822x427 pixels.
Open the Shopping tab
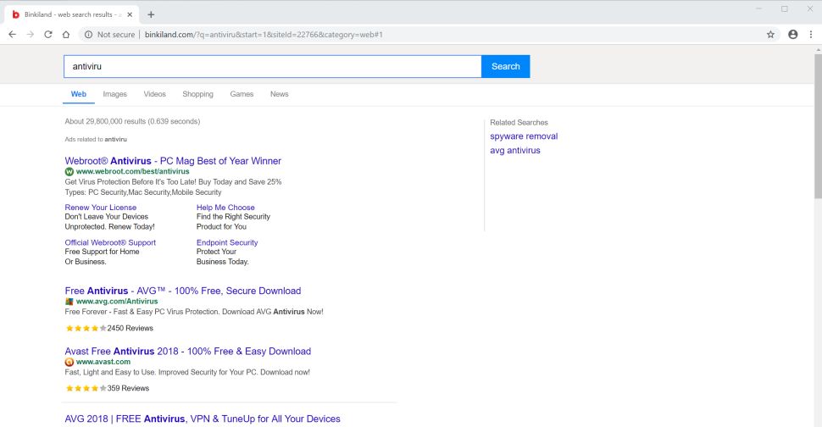(197, 94)
